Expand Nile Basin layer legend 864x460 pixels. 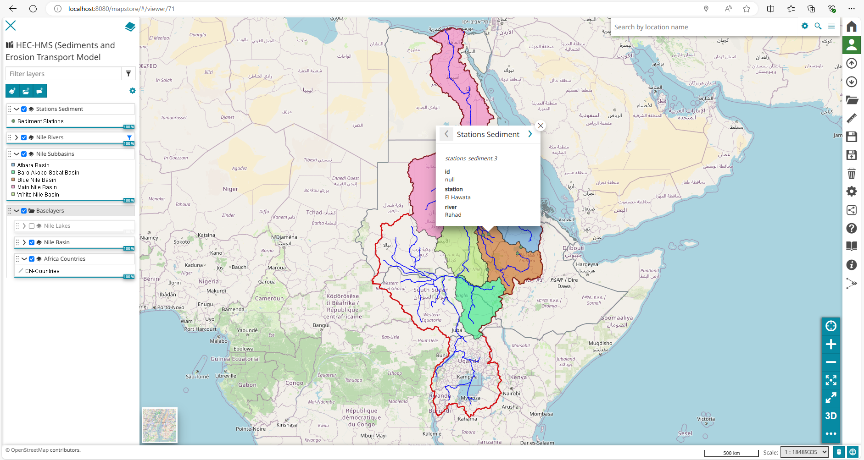pyautogui.click(x=24, y=242)
